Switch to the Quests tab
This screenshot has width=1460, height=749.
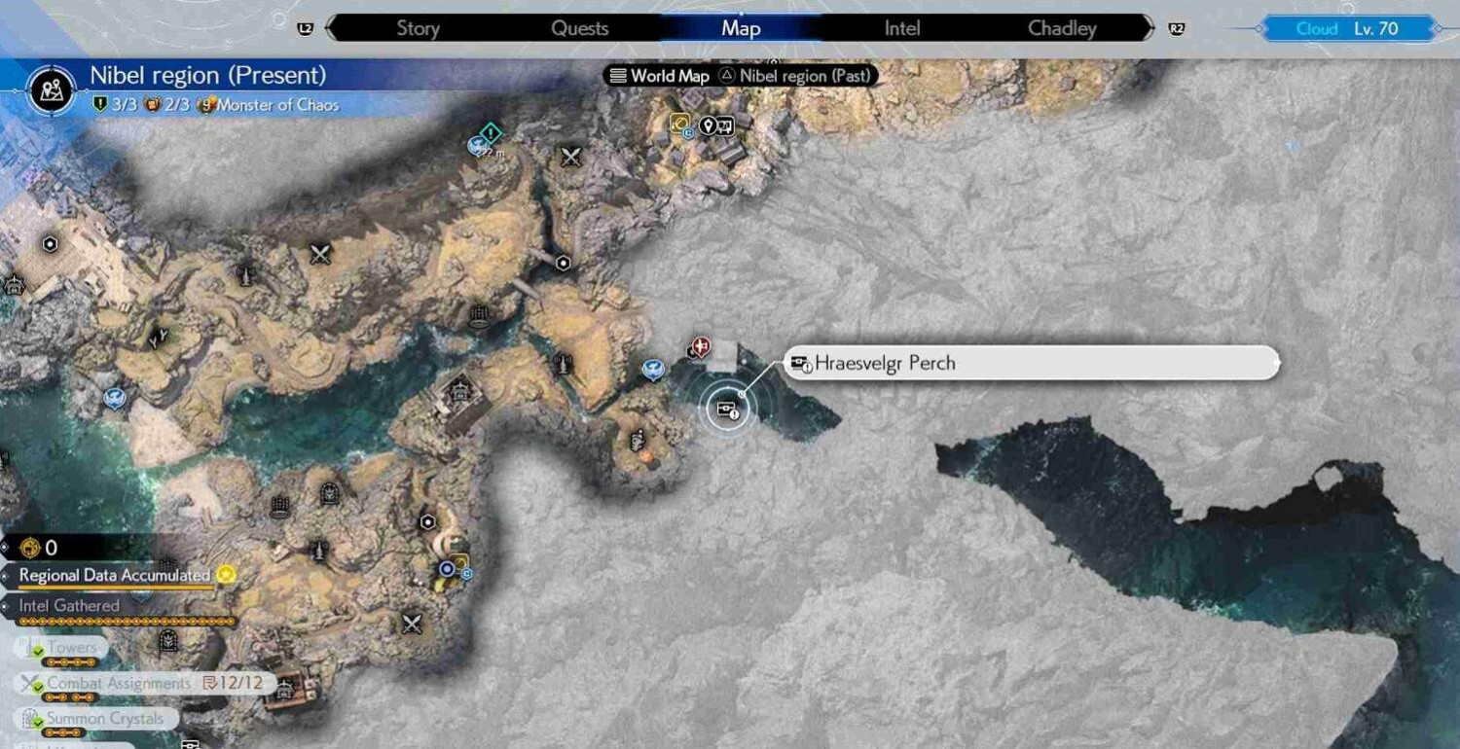(x=579, y=28)
